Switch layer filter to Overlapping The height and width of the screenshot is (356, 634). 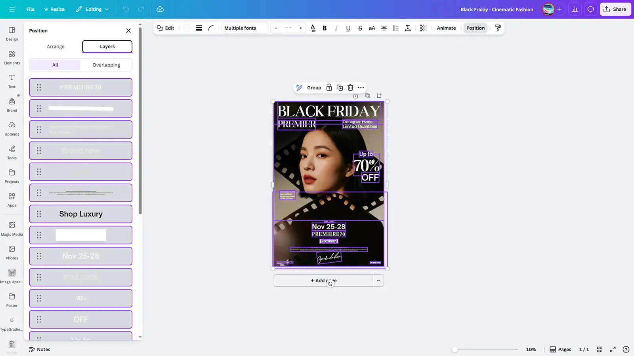click(x=106, y=65)
